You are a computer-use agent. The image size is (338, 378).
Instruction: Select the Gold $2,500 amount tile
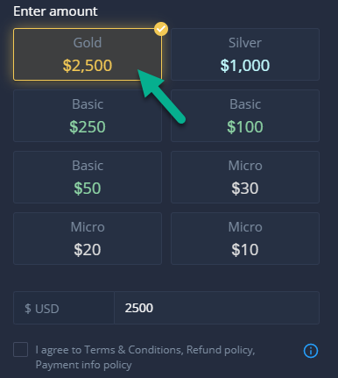(x=88, y=54)
